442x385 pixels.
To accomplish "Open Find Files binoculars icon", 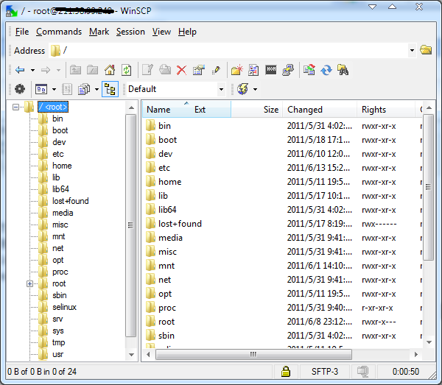I will click(x=343, y=70).
